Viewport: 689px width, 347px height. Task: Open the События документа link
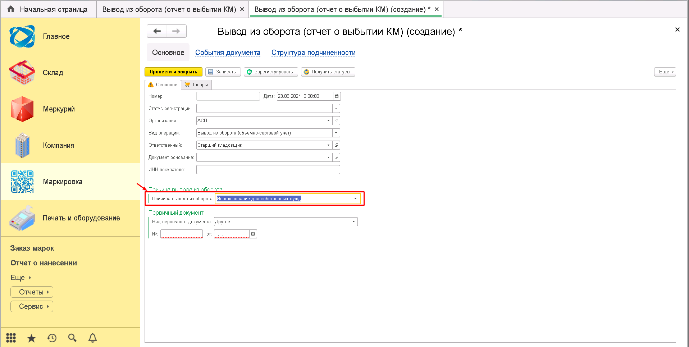(228, 53)
